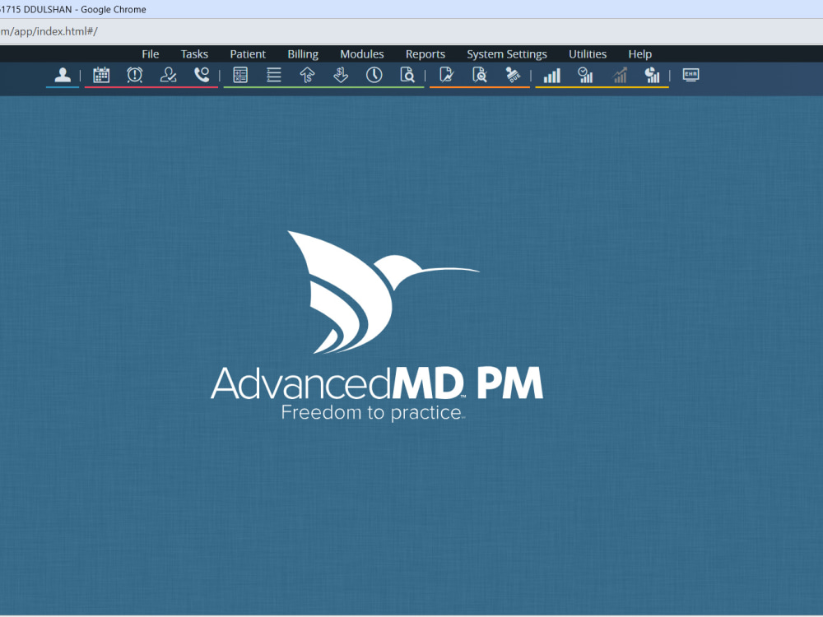Image resolution: width=823 pixels, height=617 pixels.
Task: Open the Billing menu
Action: (x=303, y=54)
